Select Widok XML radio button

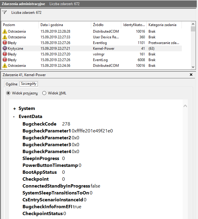pos(44,93)
